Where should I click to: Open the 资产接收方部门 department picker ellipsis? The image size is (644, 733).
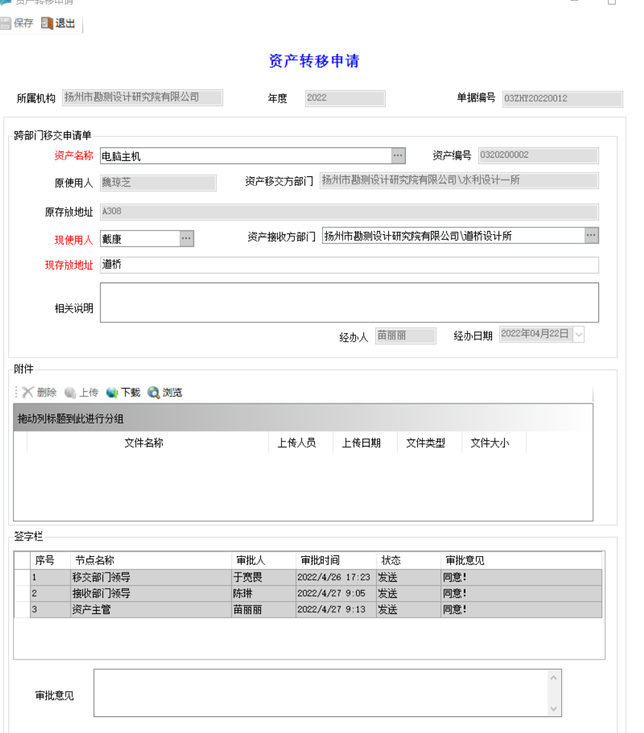(591, 235)
